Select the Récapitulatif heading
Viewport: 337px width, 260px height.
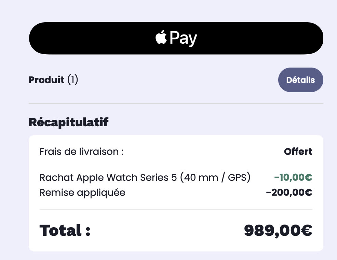[x=68, y=122]
